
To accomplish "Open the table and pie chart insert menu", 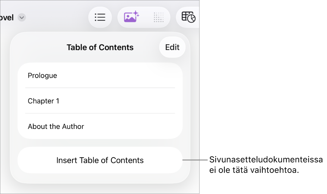I will 189,17.
